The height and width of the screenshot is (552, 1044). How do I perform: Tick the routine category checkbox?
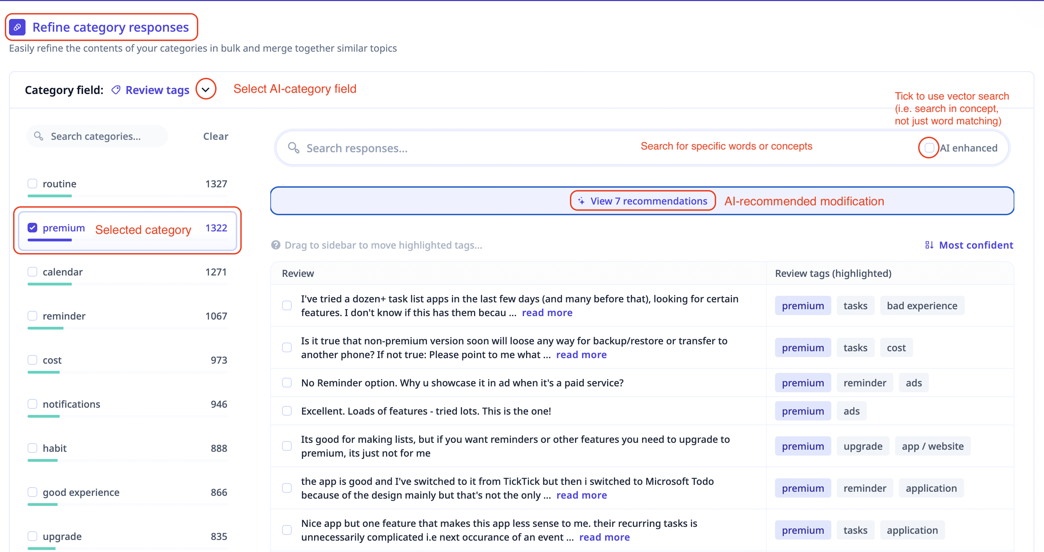pos(32,184)
